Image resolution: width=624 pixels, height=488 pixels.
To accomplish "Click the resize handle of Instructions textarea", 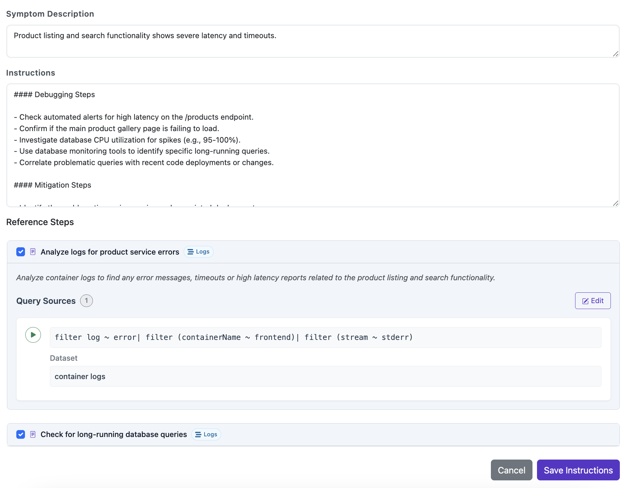I will [615, 203].
